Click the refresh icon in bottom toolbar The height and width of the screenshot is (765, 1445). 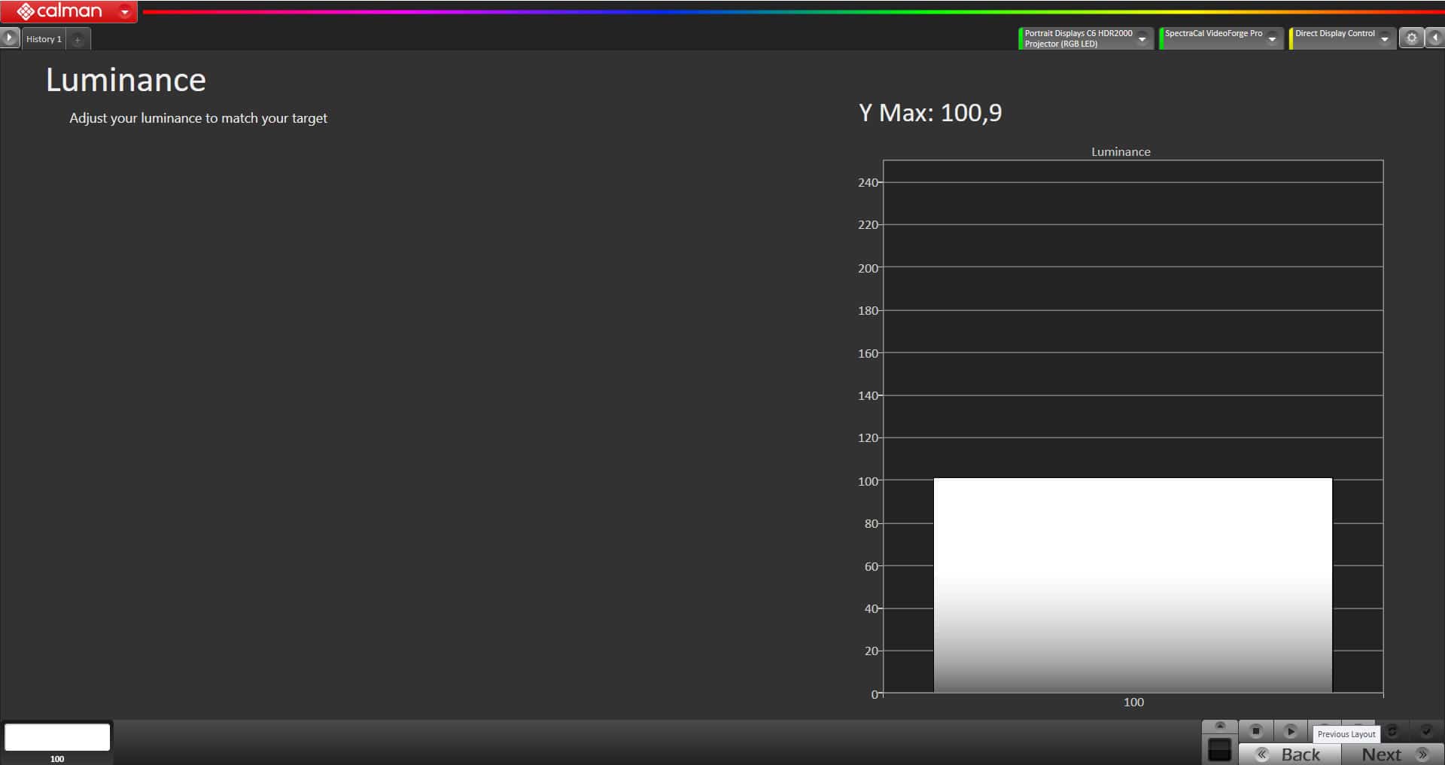[x=1392, y=731]
